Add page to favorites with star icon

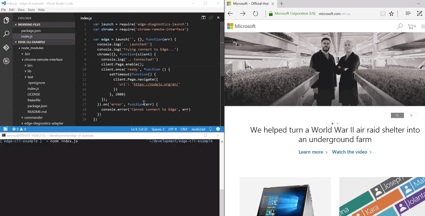(x=391, y=14)
